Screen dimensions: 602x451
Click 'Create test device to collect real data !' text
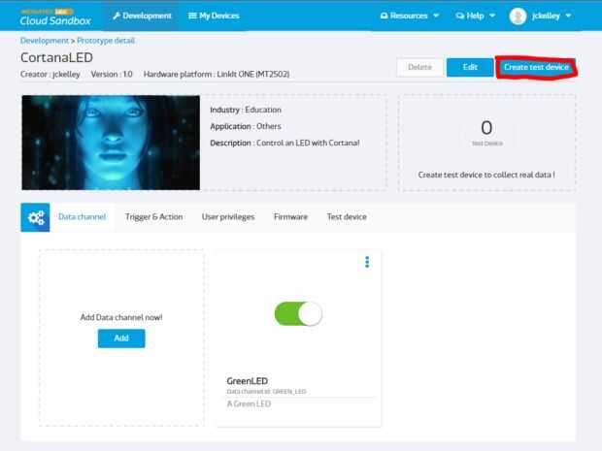coord(486,175)
